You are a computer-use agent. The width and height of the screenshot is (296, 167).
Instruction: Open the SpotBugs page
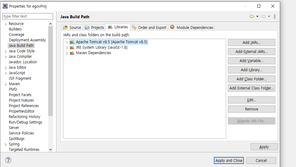(16, 139)
